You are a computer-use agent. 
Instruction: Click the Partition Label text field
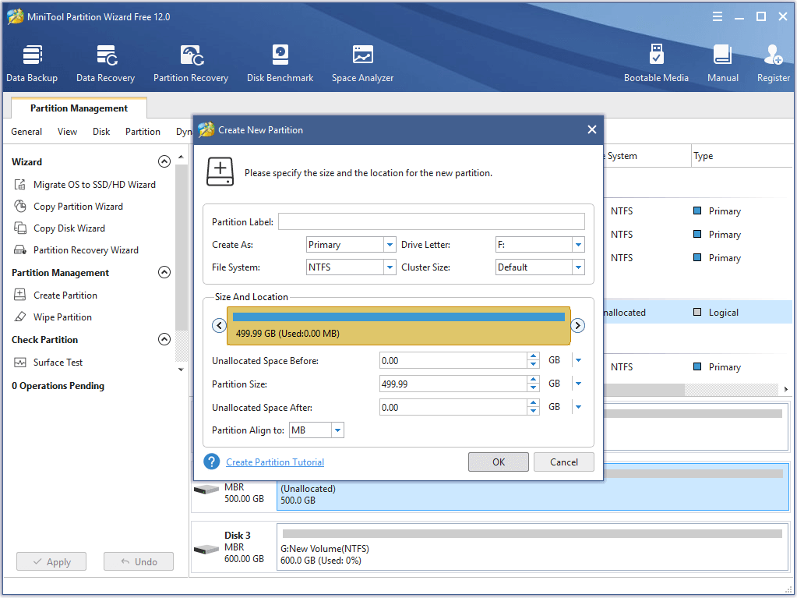(x=432, y=221)
